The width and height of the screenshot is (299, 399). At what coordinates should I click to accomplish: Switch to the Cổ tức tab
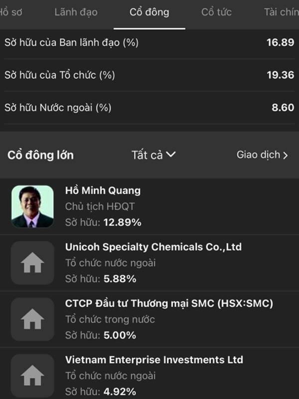tap(216, 12)
